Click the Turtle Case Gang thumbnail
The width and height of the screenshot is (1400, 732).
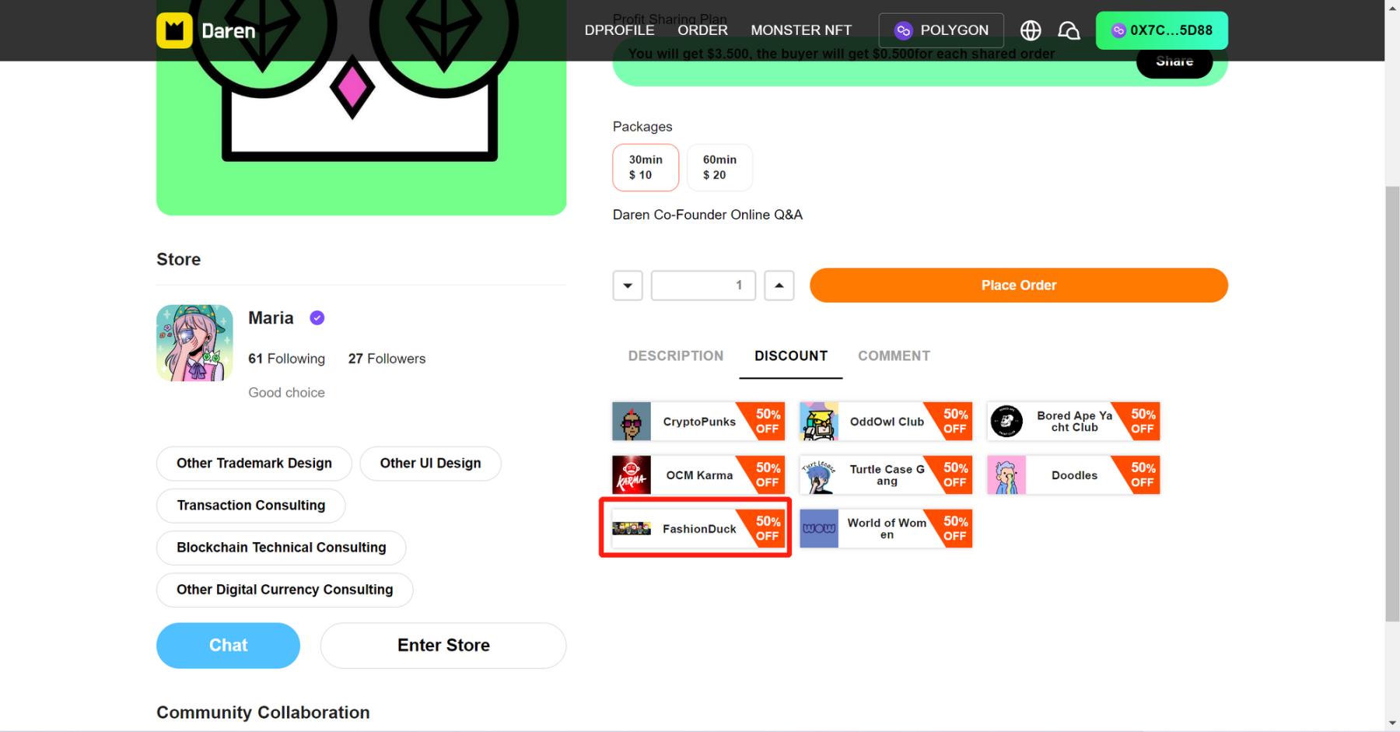pos(819,475)
